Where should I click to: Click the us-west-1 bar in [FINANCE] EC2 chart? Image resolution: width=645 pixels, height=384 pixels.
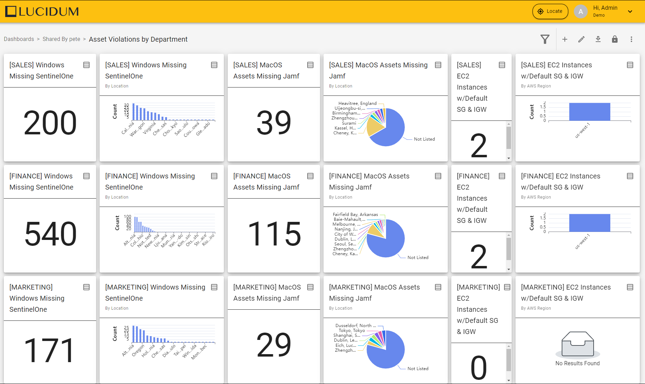pyautogui.click(x=589, y=222)
